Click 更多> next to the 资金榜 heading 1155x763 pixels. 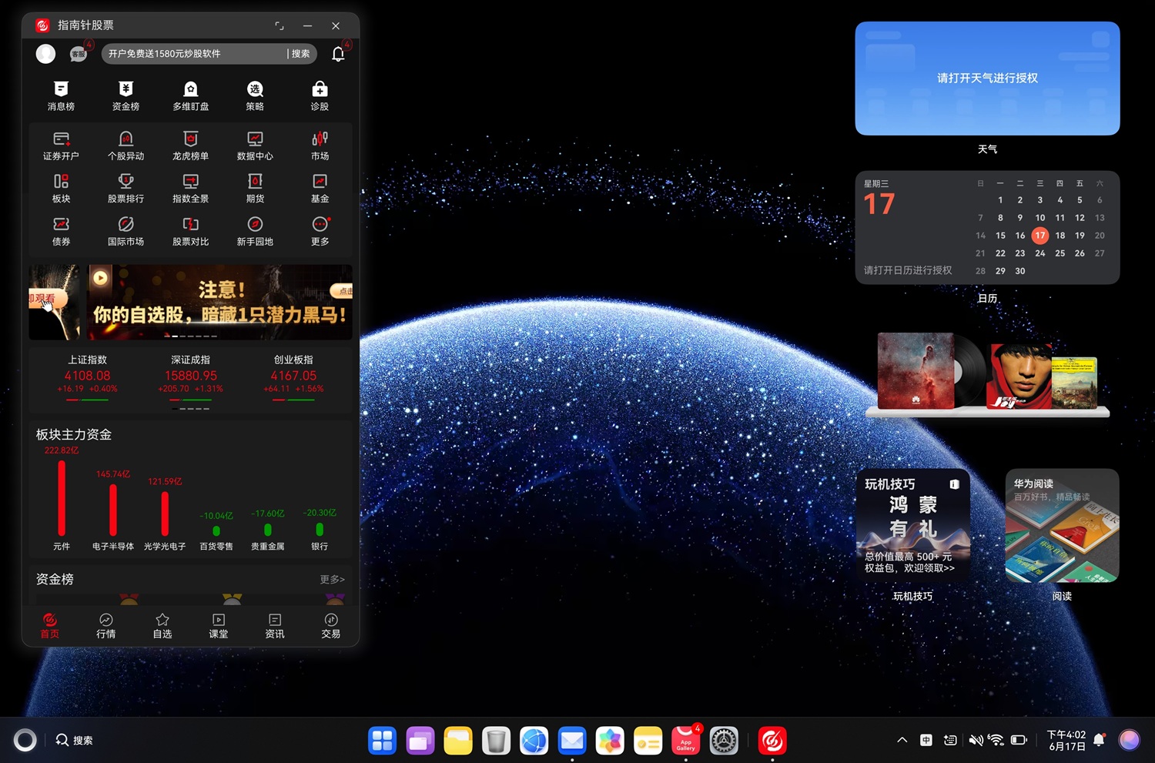pyautogui.click(x=332, y=580)
